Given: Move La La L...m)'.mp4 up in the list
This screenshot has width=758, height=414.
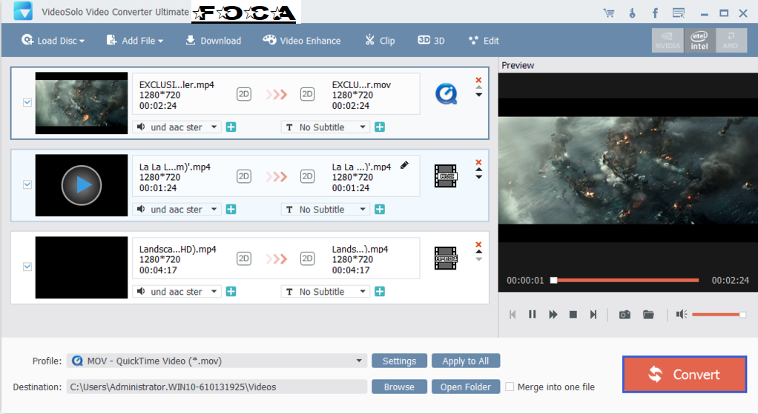Looking at the screenshot, I should 478,170.
